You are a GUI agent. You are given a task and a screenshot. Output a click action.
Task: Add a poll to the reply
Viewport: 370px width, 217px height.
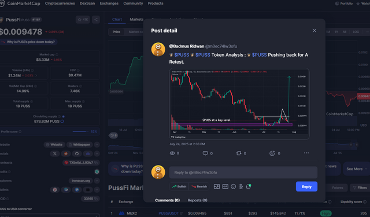pyautogui.click(x=240, y=186)
